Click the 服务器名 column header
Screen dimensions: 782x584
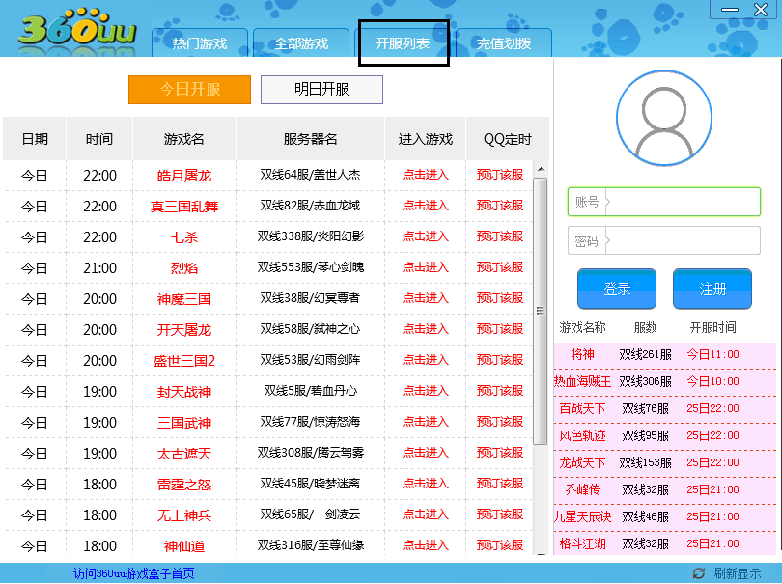[x=310, y=139]
